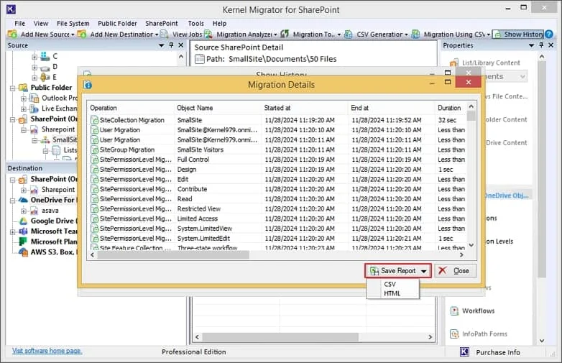
Task: Click the List/Library Content icon
Action: 453,63
